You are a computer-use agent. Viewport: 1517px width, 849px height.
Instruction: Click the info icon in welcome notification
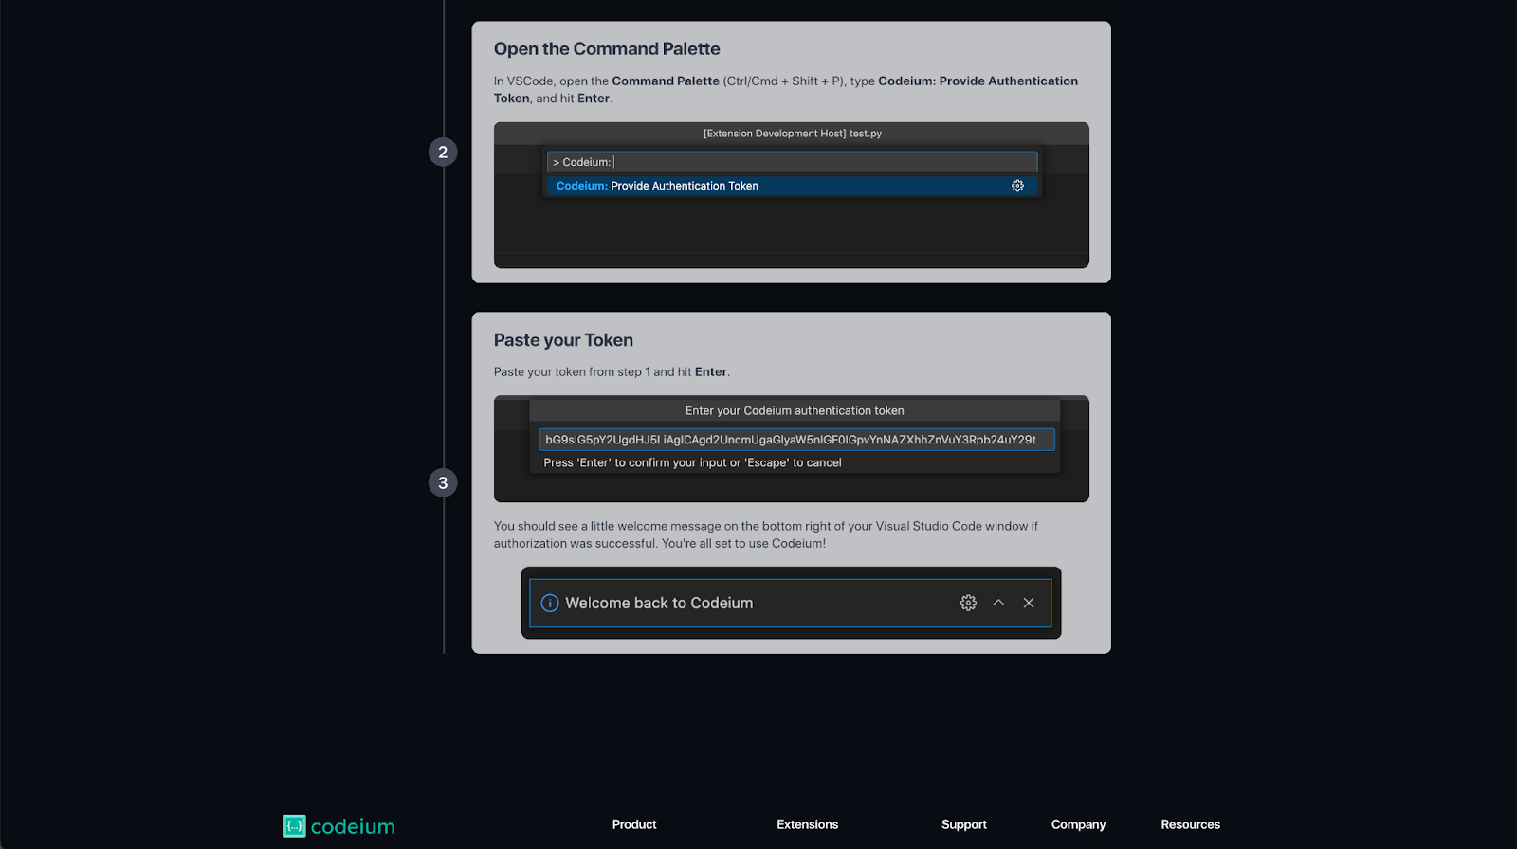point(550,603)
